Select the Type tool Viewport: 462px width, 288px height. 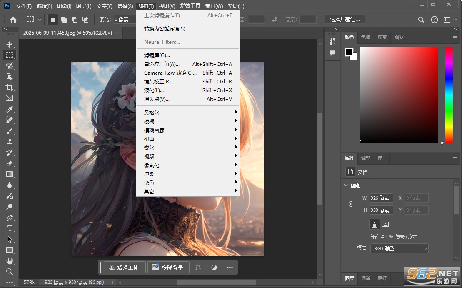(x=10, y=229)
